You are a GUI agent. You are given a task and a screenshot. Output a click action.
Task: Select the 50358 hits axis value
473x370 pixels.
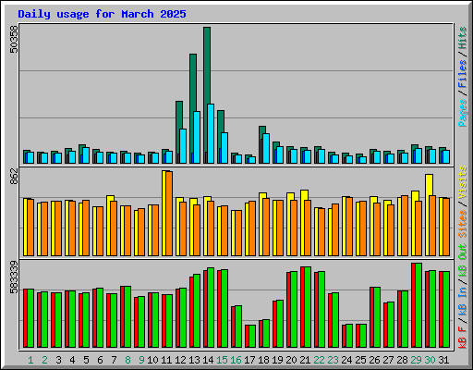pyautogui.click(x=14, y=39)
